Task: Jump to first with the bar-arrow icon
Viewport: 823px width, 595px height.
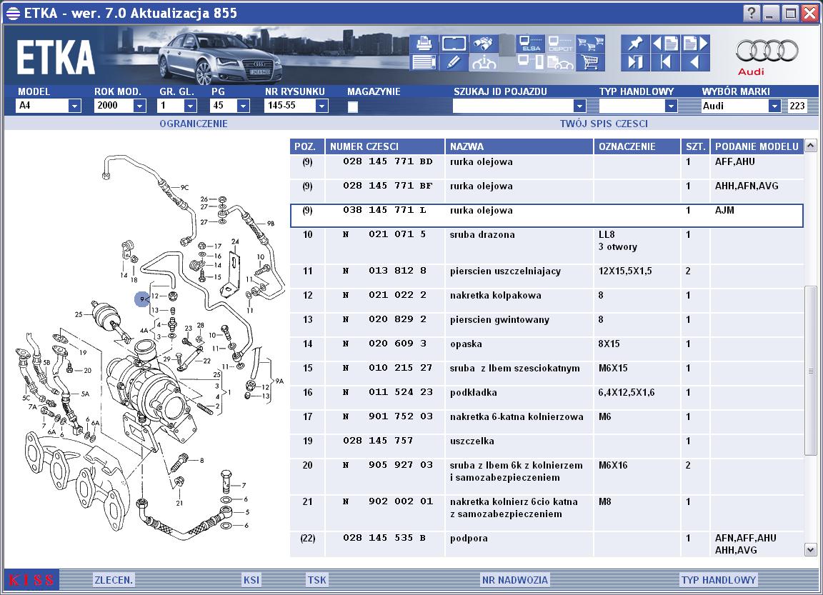Action: 665,62
